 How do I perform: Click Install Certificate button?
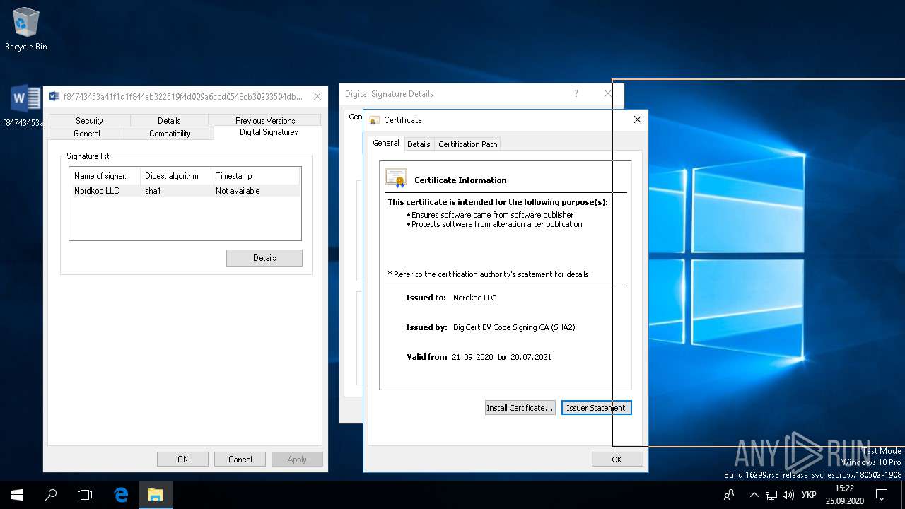(x=520, y=408)
